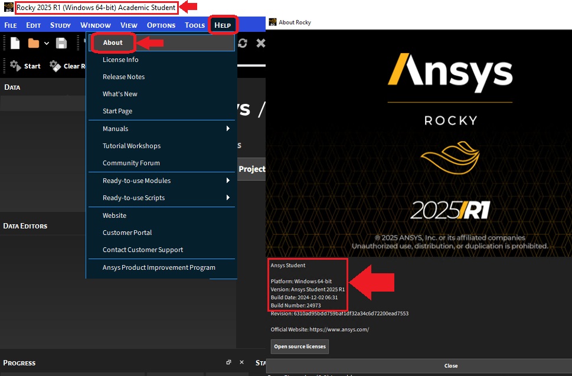Click the Build Number: 24973 text
The width and height of the screenshot is (572, 376).
(296, 305)
